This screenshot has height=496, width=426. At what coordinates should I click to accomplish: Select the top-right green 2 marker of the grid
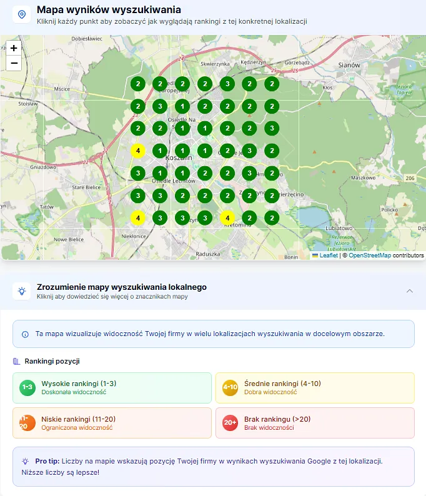click(x=272, y=84)
